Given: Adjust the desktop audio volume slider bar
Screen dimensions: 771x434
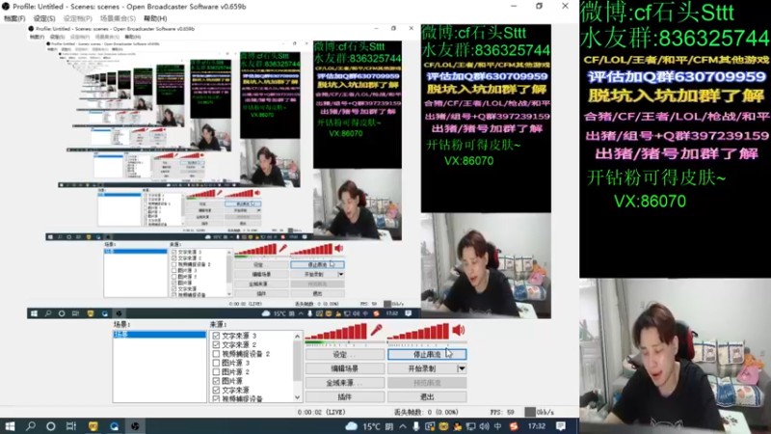Looking at the screenshot, I should tap(427, 342).
